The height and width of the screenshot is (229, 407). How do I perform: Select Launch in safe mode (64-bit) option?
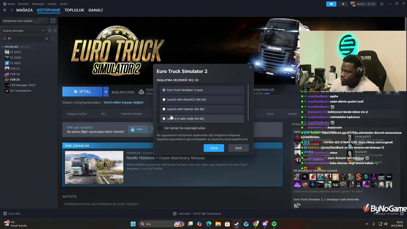(x=202, y=119)
